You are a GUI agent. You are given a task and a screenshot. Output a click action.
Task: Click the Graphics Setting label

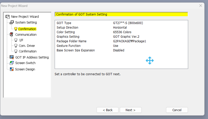tap(68, 37)
